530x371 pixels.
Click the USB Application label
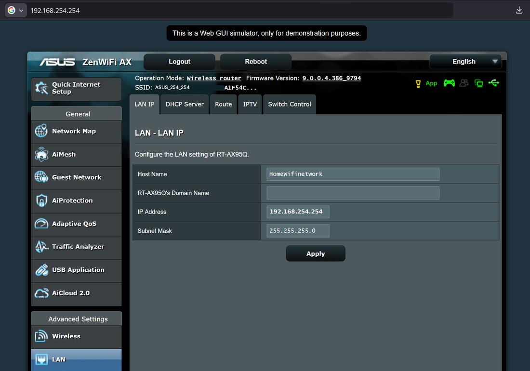point(78,270)
